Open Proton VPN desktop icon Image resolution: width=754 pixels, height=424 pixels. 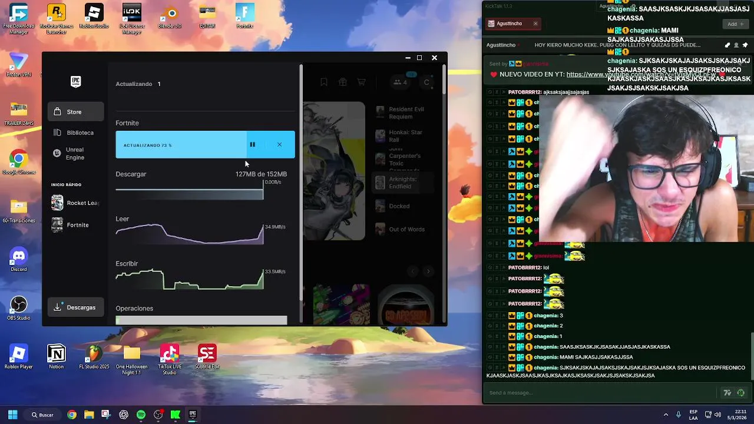click(x=18, y=65)
